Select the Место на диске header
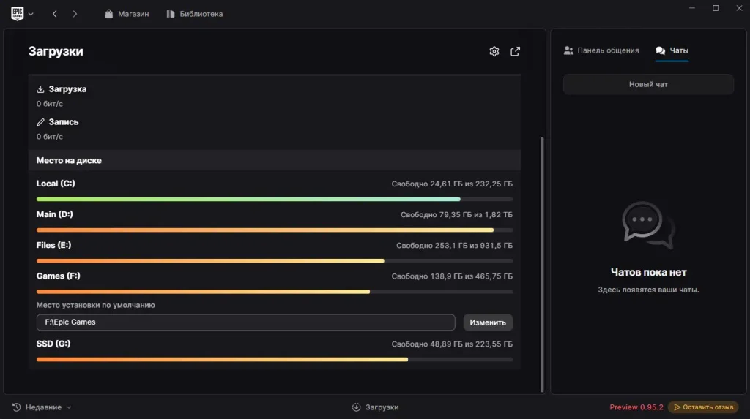 (x=274, y=161)
